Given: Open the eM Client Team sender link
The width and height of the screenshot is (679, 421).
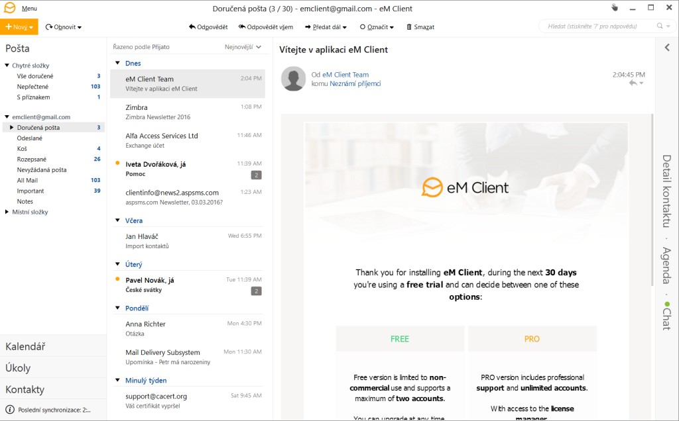Looking at the screenshot, I should tap(345, 74).
